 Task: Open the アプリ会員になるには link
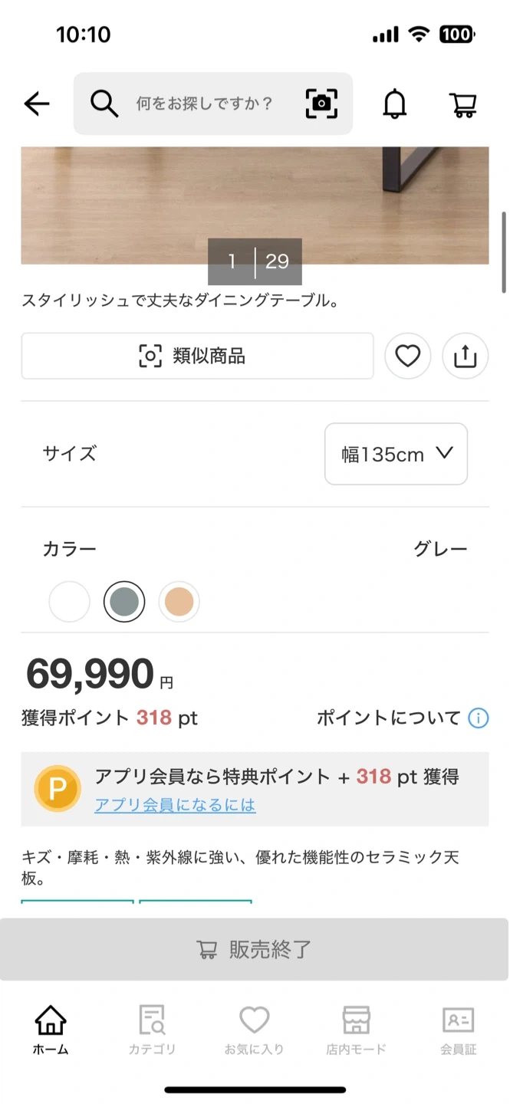[175, 805]
